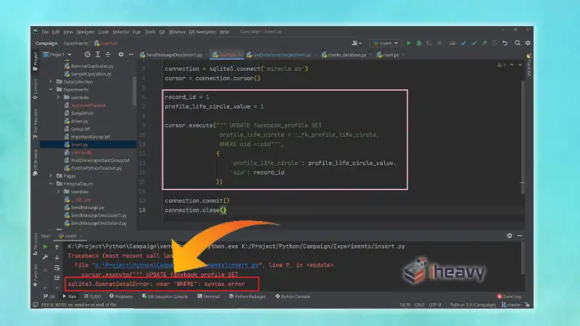This screenshot has height=326, width=580.
Task: Select SendMassage.py in project tree
Action: [x=84, y=207]
